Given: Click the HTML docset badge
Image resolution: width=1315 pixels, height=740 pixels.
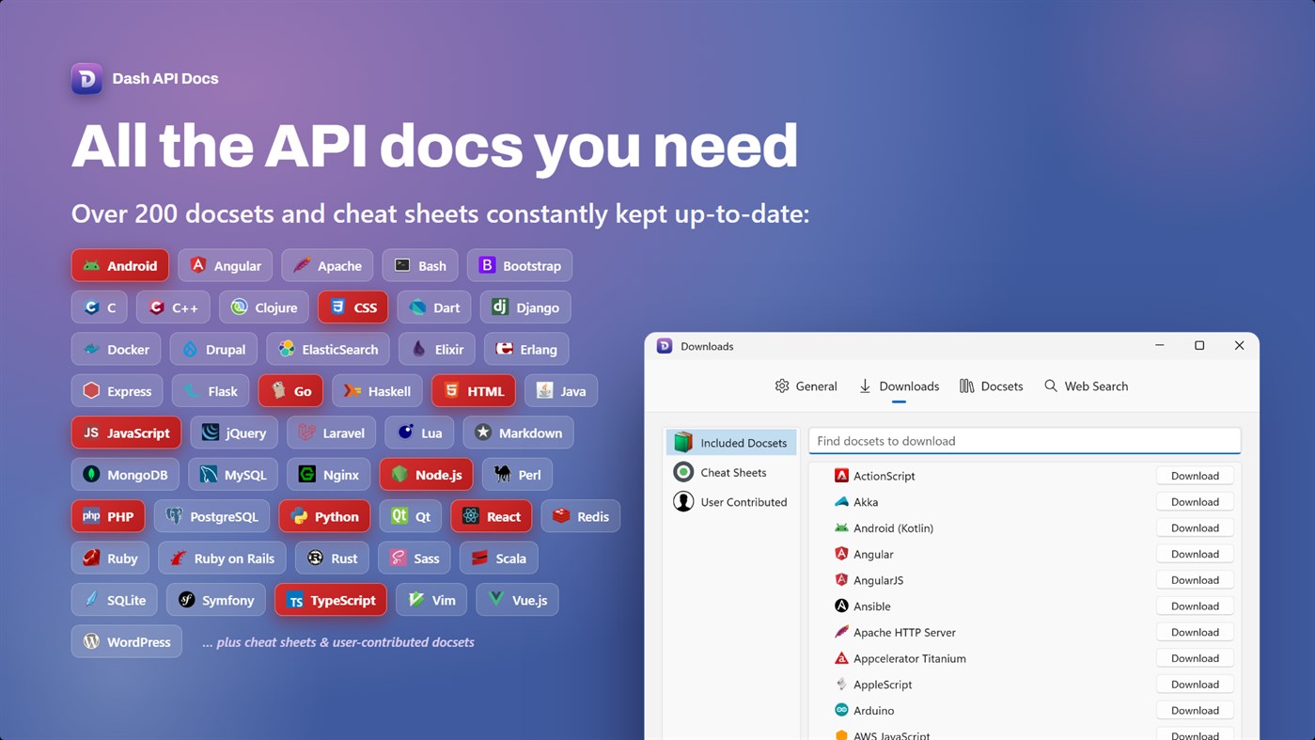Looking at the screenshot, I should [474, 391].
